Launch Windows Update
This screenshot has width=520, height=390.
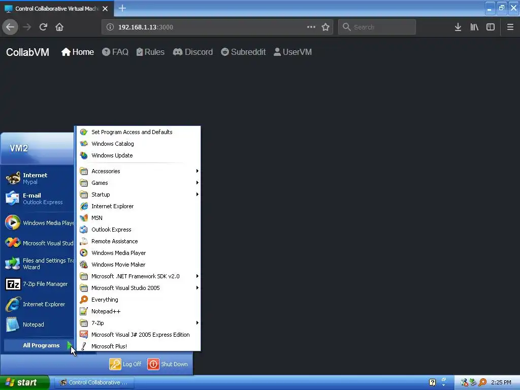(x=139, y=155)
